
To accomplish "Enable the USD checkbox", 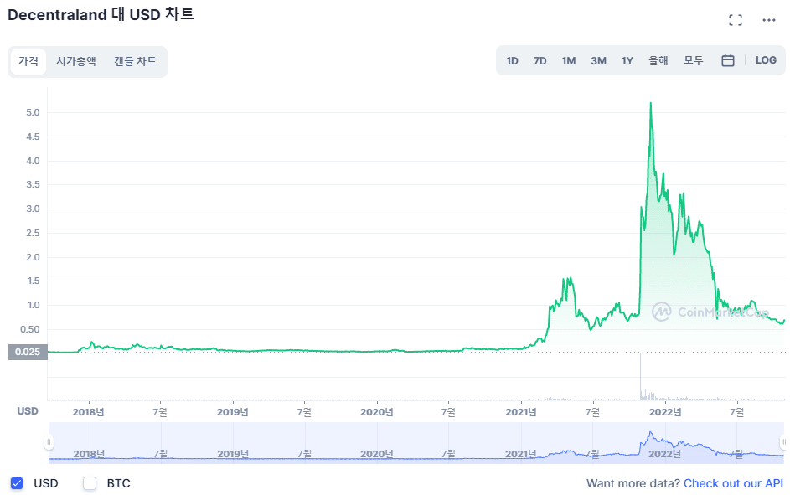I will [17, 483].
